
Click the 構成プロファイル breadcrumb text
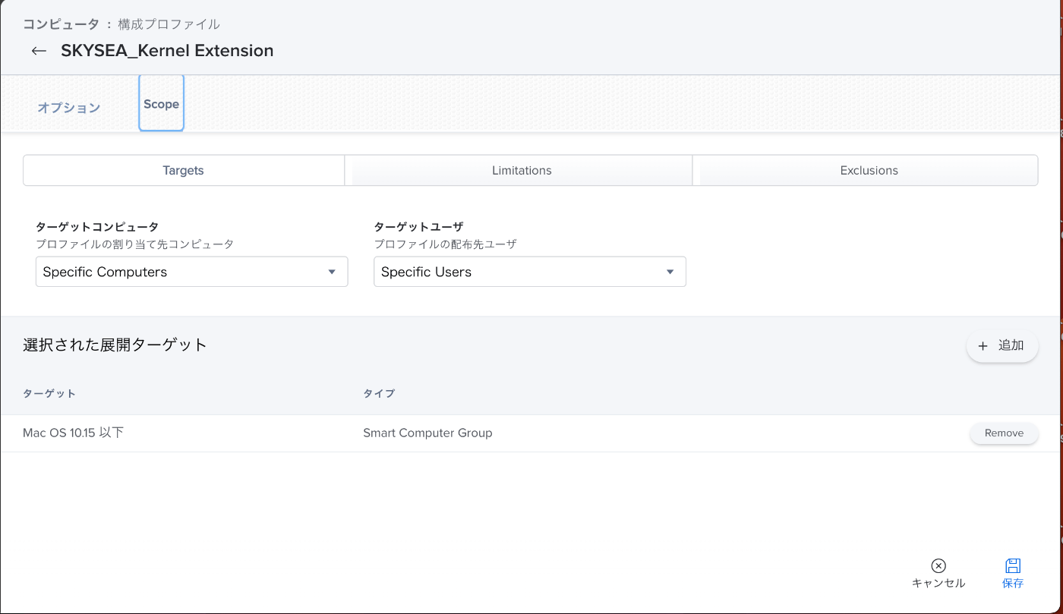(x=169, y=24)
